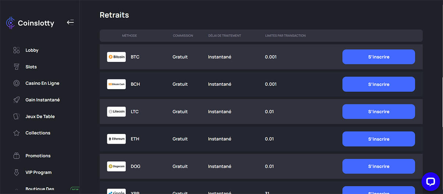Click S'inscrire in the BTC row
The height and width of the screenshot is (194, 443).
click(379, 57)
